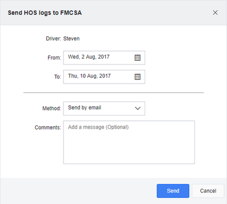Click the 'Method:' field label
The width and height of the screenshot is (227, 204).
click(51, 109)
